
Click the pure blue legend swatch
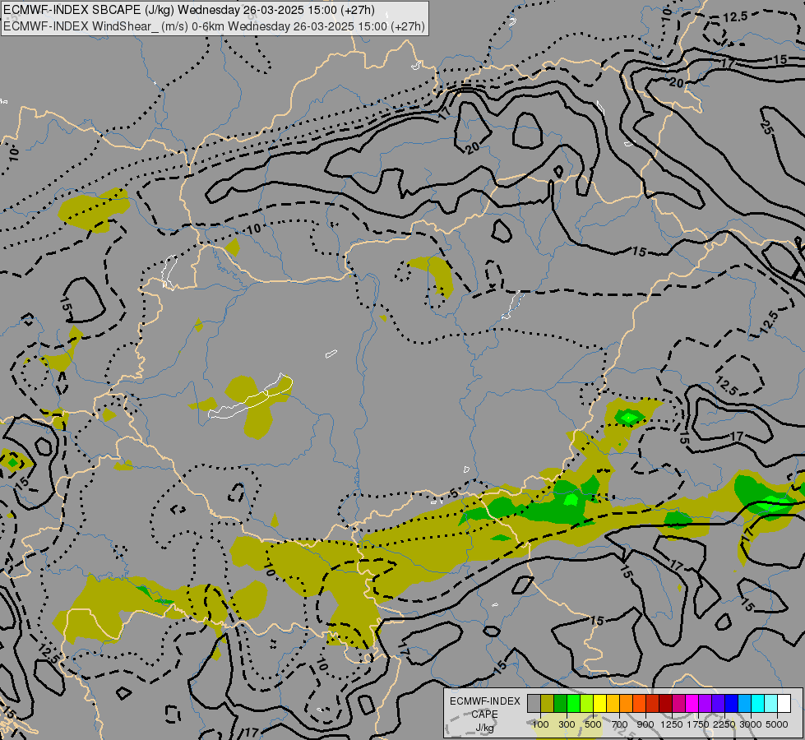tap(732, 703)
